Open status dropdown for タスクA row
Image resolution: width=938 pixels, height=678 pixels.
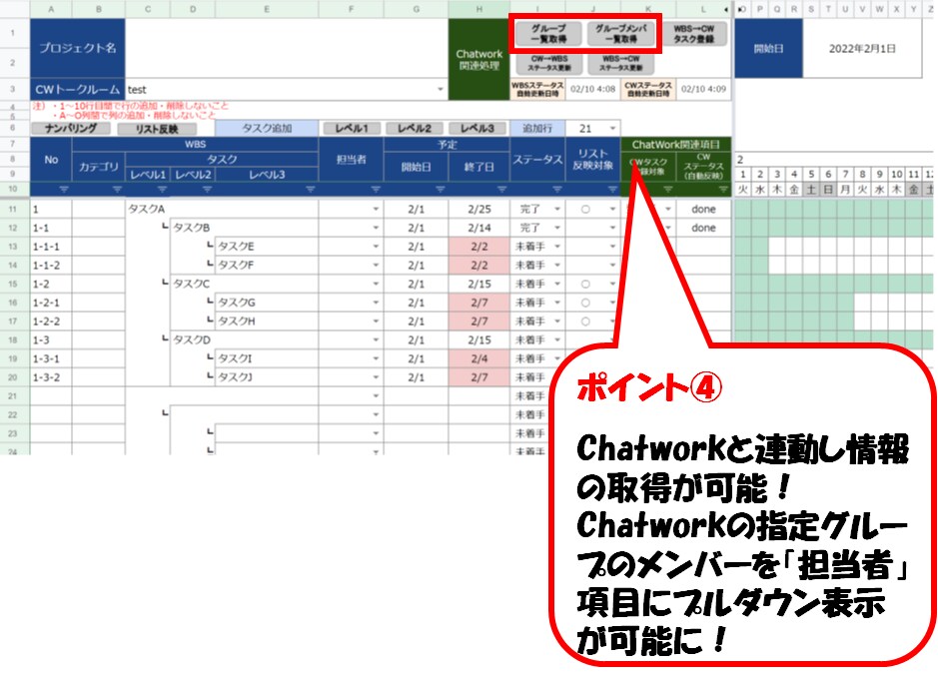pos(557,210)
